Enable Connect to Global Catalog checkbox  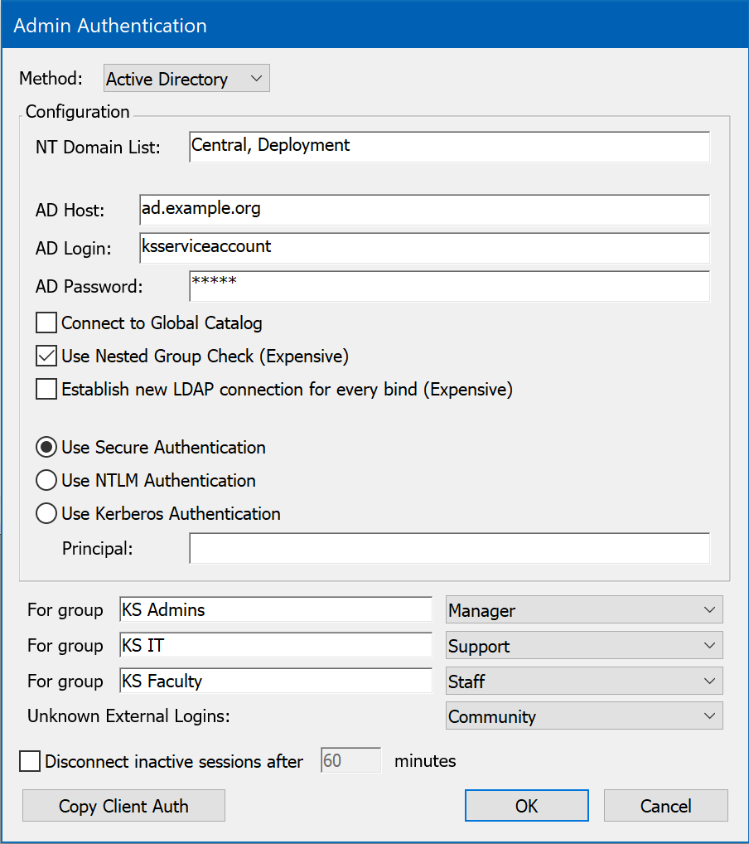(46, 323)
